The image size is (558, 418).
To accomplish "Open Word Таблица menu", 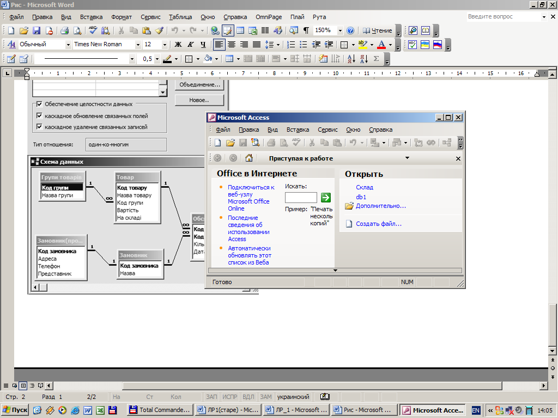I will coord(180,17).
